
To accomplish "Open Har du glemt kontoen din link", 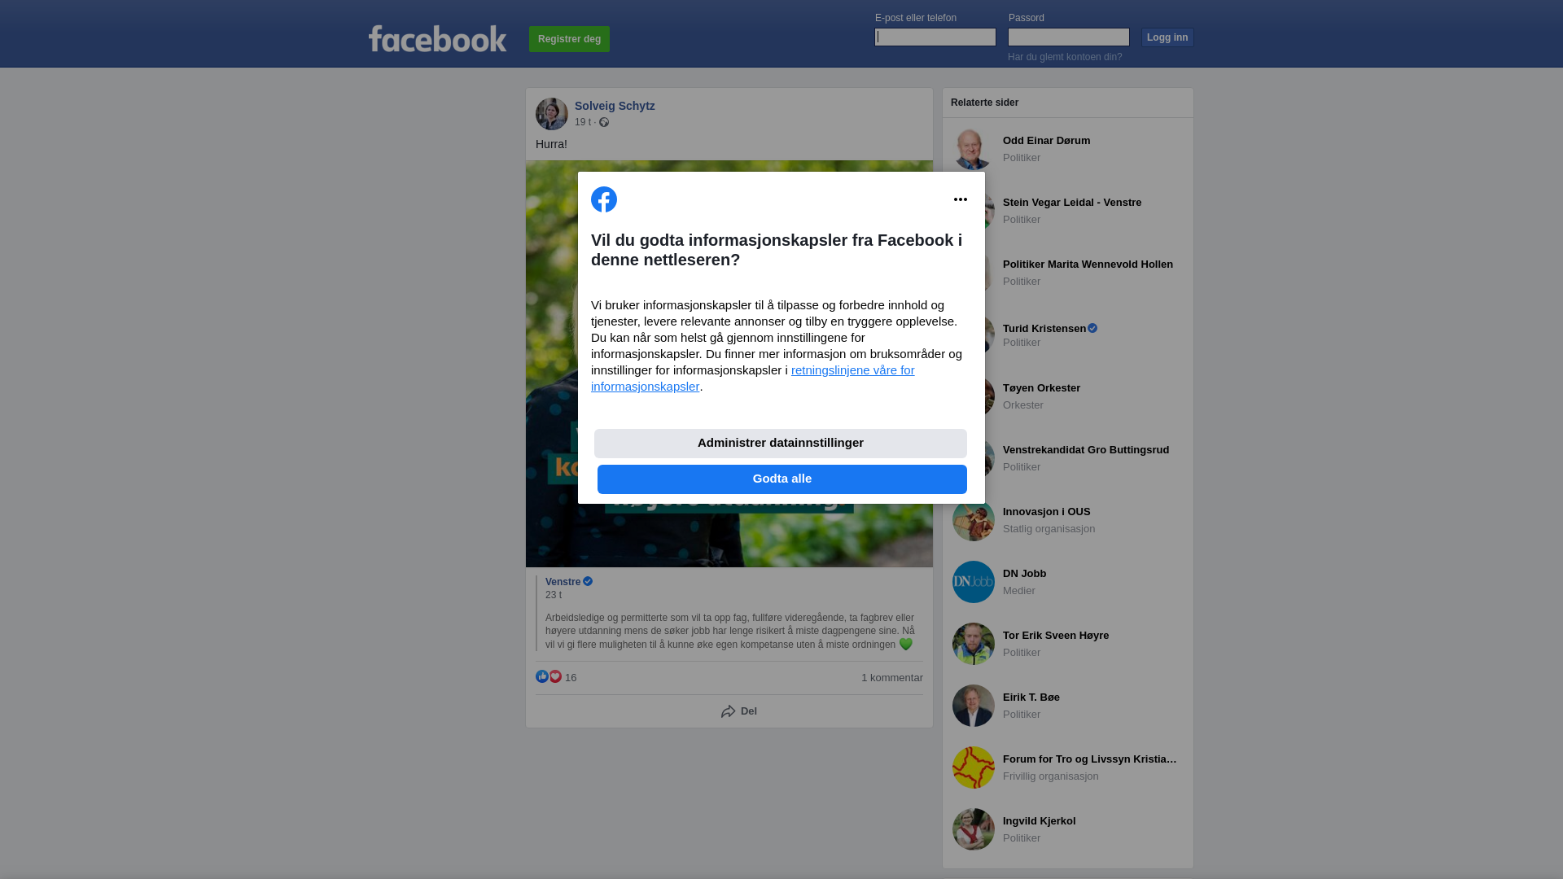I will (x=1065, y=57).
